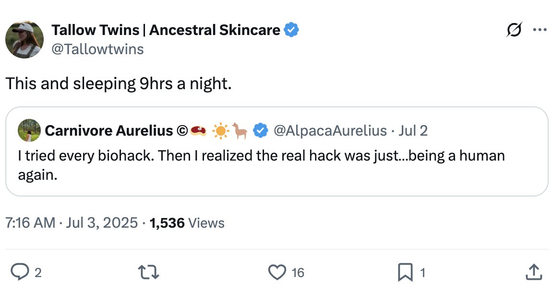Open the @Tallowtwins handle

tap(98, 49)
